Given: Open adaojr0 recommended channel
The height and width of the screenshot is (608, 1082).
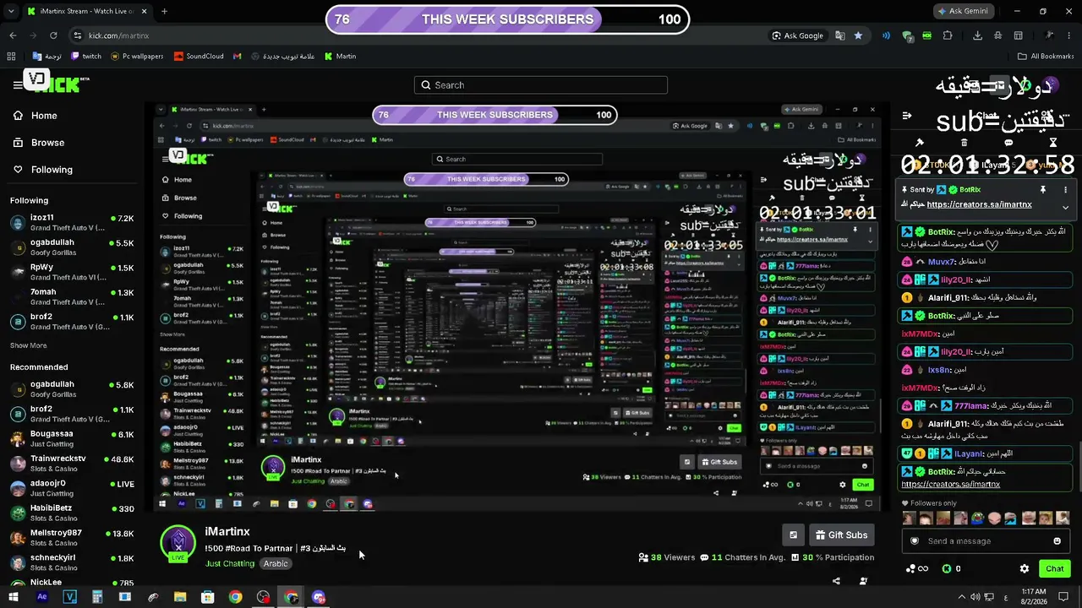Looking at the screenshot, I should 72,487.
